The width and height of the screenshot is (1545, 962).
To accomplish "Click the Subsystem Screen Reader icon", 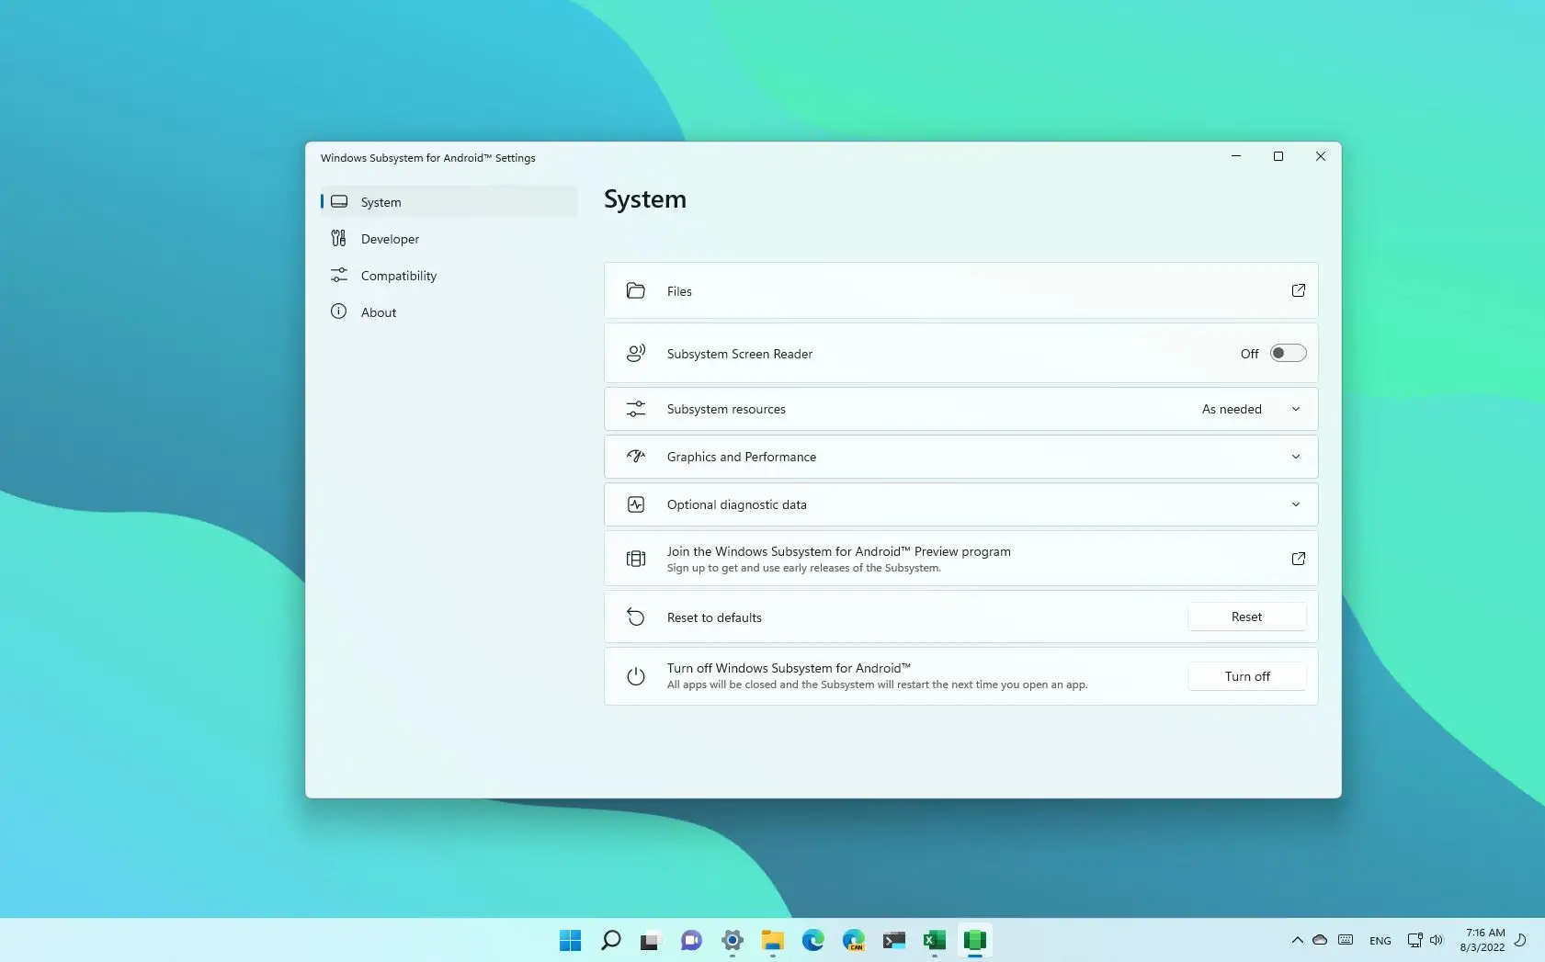I will [635, 354].
